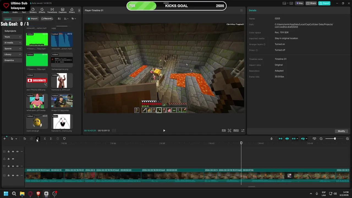Play the preview video
The image size is (352, 198).
click(164, 131)
